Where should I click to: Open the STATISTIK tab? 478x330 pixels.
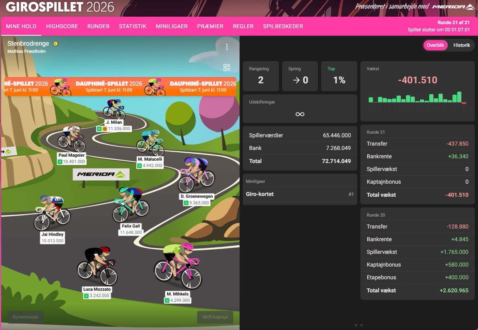[x=133, y=26]
